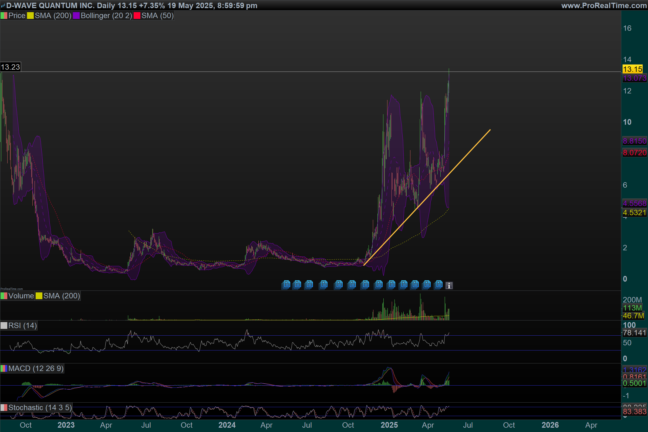Toggle price-panel SMA (200) legend label
The height and width of the screenshot is (432, 648).
[x=53, y=16]
